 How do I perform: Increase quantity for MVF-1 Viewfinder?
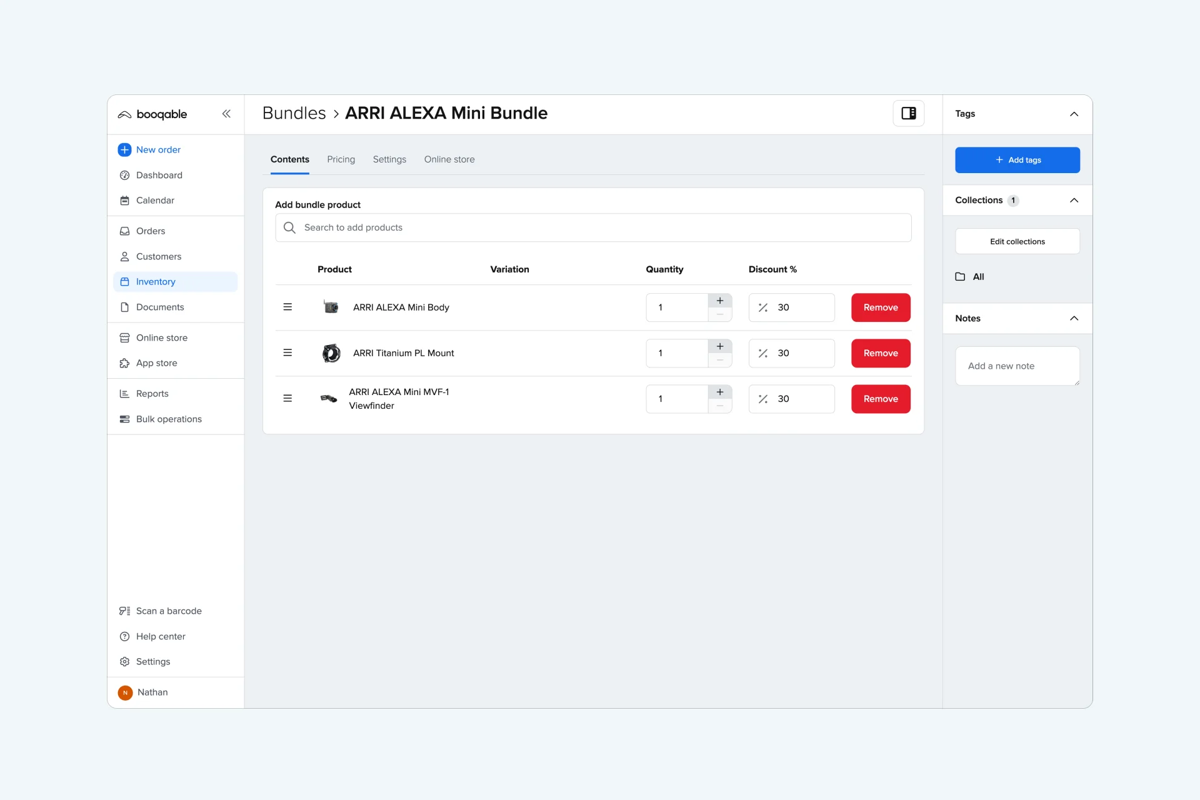point(720,392)
